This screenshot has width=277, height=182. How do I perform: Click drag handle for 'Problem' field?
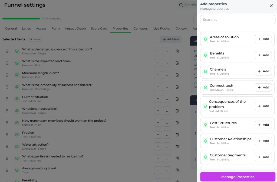tap(7, 135)
